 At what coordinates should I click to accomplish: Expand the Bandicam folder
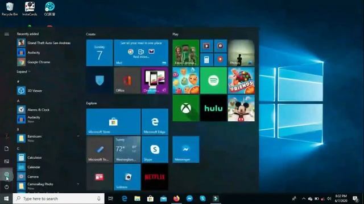pos(48,138)
